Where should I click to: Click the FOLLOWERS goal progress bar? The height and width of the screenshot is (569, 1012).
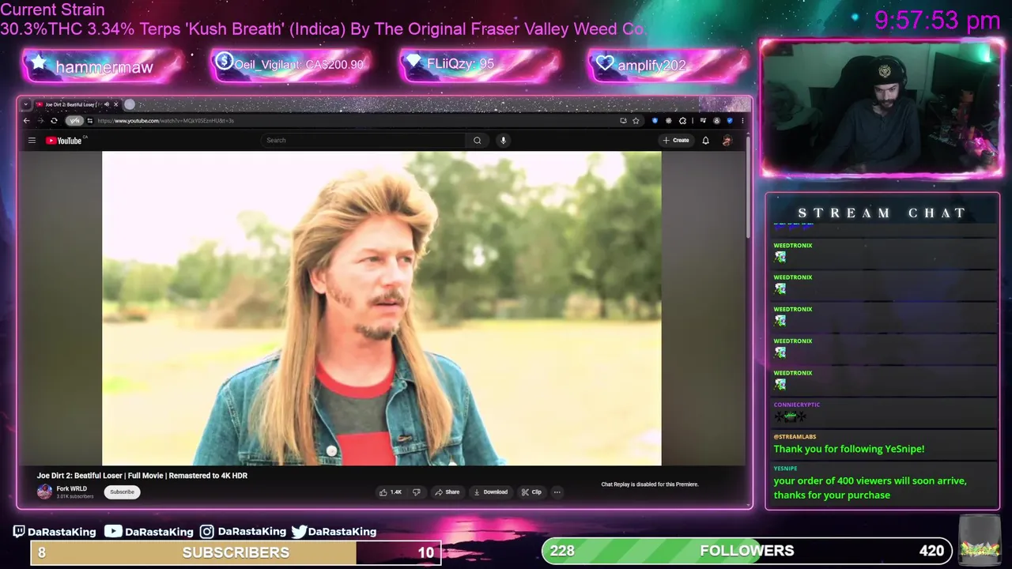coord(747,551)
